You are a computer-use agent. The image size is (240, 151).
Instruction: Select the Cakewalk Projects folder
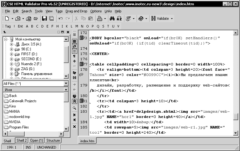point(23,101)
